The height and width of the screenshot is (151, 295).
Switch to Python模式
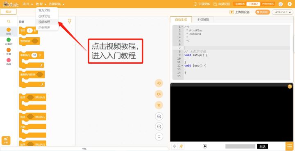[268, 4]
